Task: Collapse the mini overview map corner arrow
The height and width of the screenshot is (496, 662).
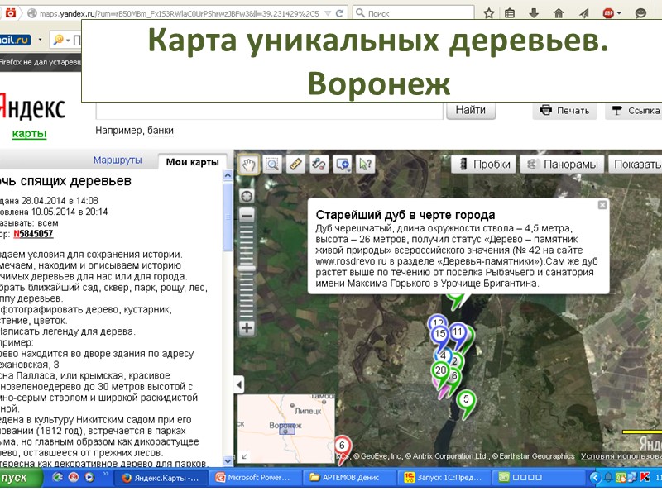Action: pos(244,456)
